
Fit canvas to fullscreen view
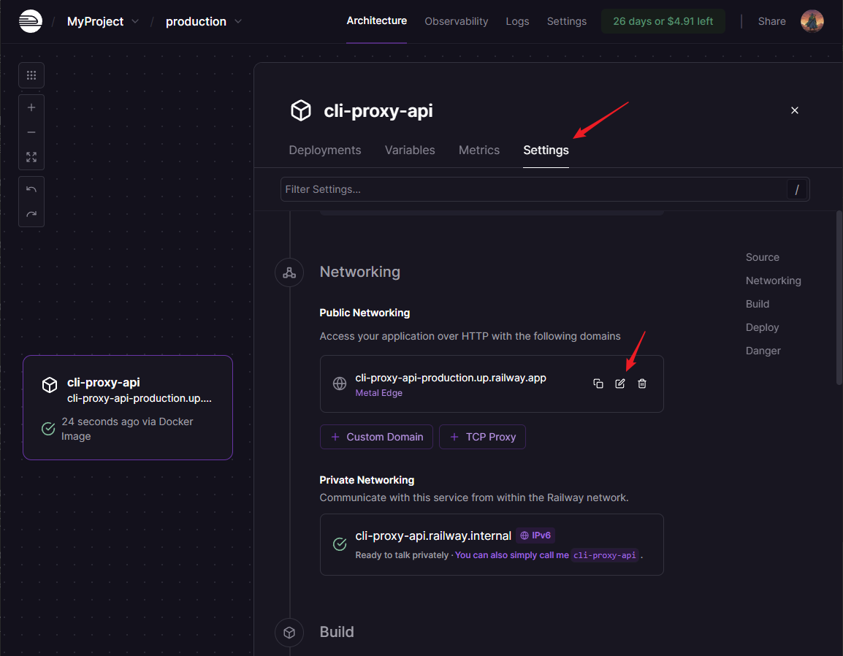click(x=31, y=157)
